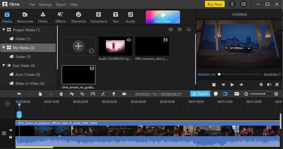
Task: Zoom in the timeline
Action: coord(276,94)
